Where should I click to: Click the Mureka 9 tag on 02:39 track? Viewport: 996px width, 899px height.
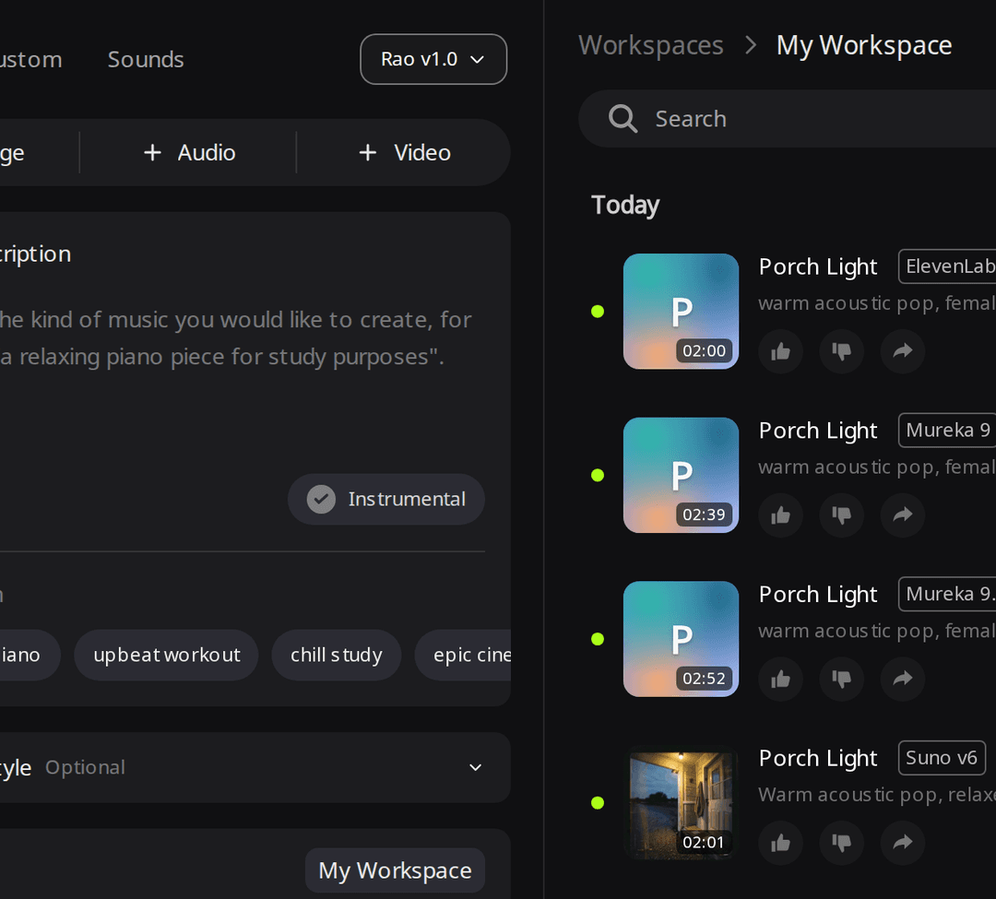(x=948, y=430)
